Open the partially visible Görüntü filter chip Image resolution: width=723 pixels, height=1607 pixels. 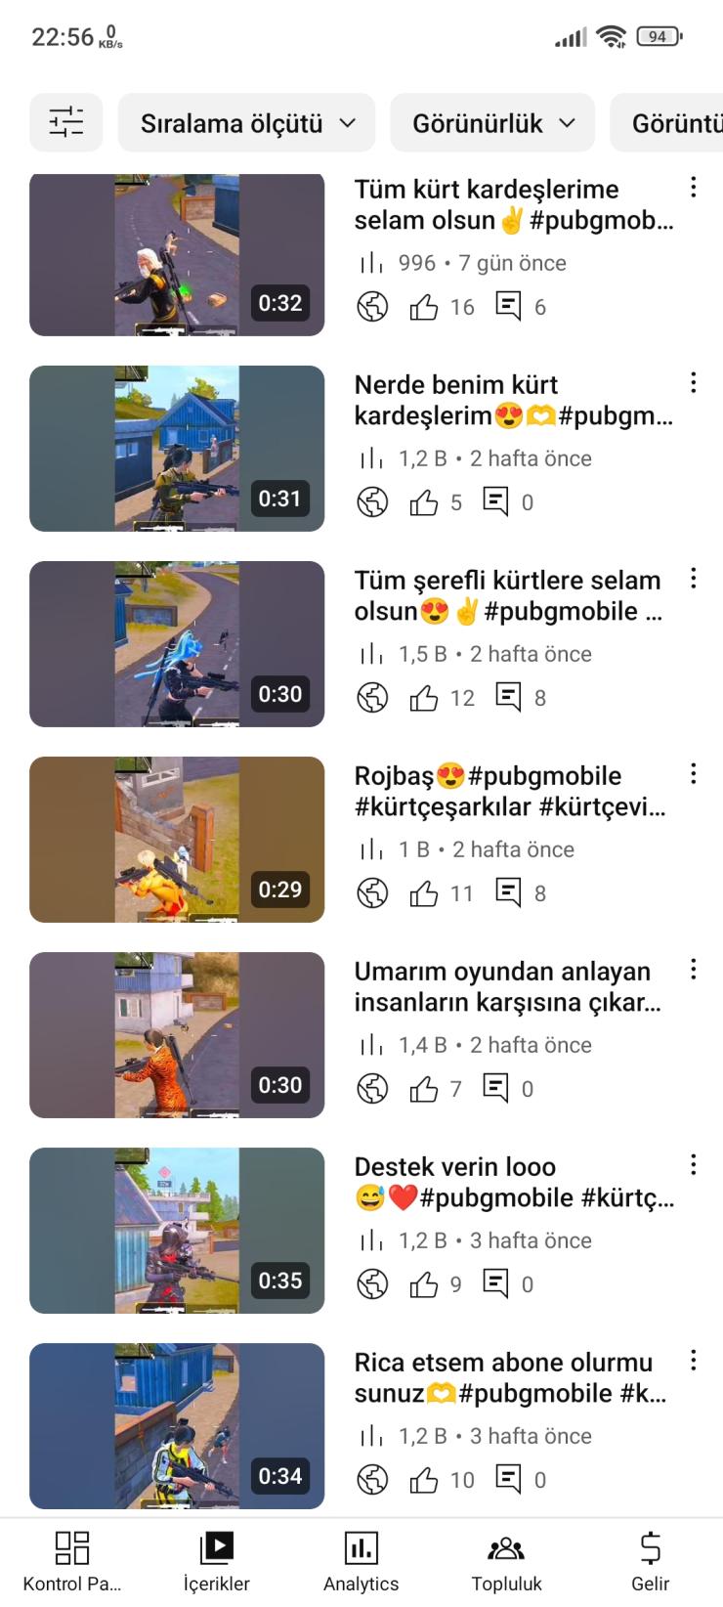click(x=667, y=122)
